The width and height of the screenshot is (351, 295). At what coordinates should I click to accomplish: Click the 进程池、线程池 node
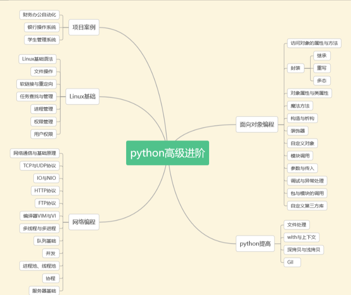point(39,266)
